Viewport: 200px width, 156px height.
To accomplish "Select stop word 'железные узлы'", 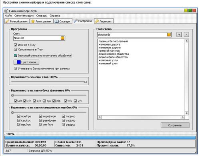I will 108,60.
